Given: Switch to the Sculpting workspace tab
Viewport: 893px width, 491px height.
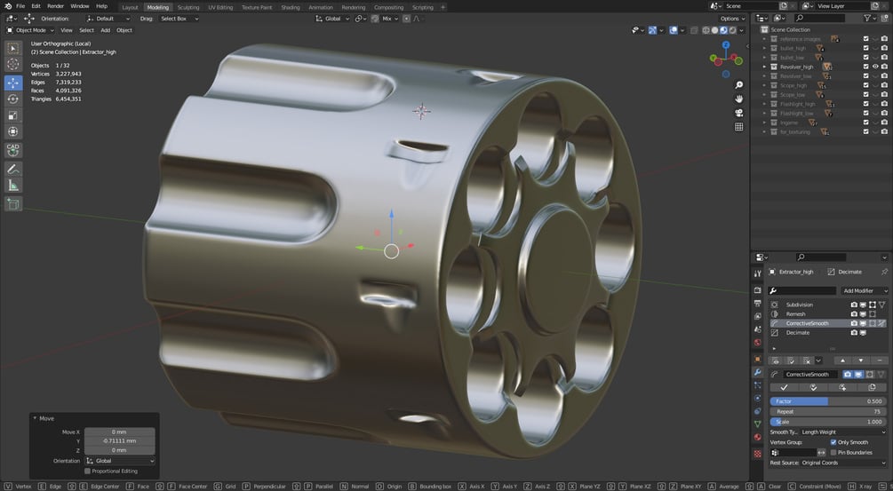Looking at the screenshot, I should [x=188, y=7].
